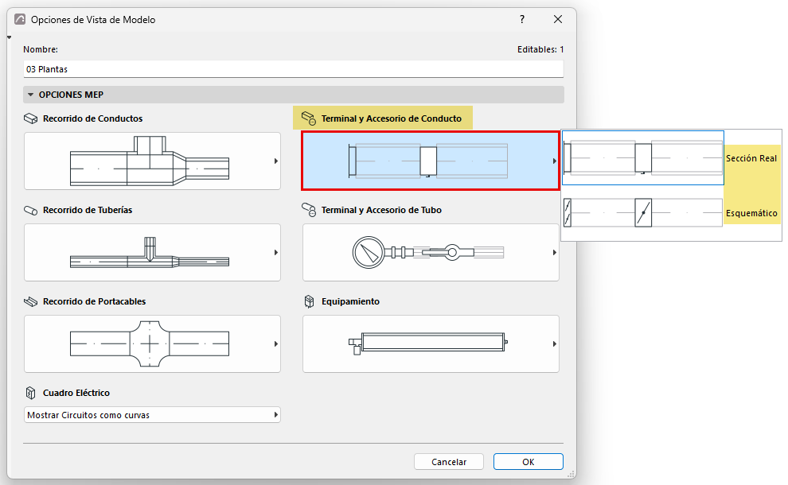Open Recorrido de Portacables display dropdown
Image resolution: width=788 pixels, height=485 pixels.
(x=152, y=344)
